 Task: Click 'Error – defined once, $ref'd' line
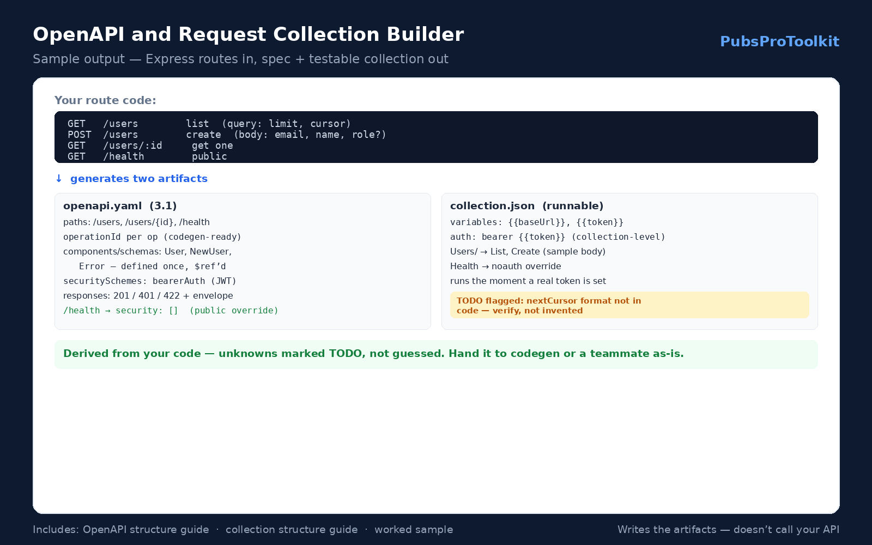pos(153,267)
